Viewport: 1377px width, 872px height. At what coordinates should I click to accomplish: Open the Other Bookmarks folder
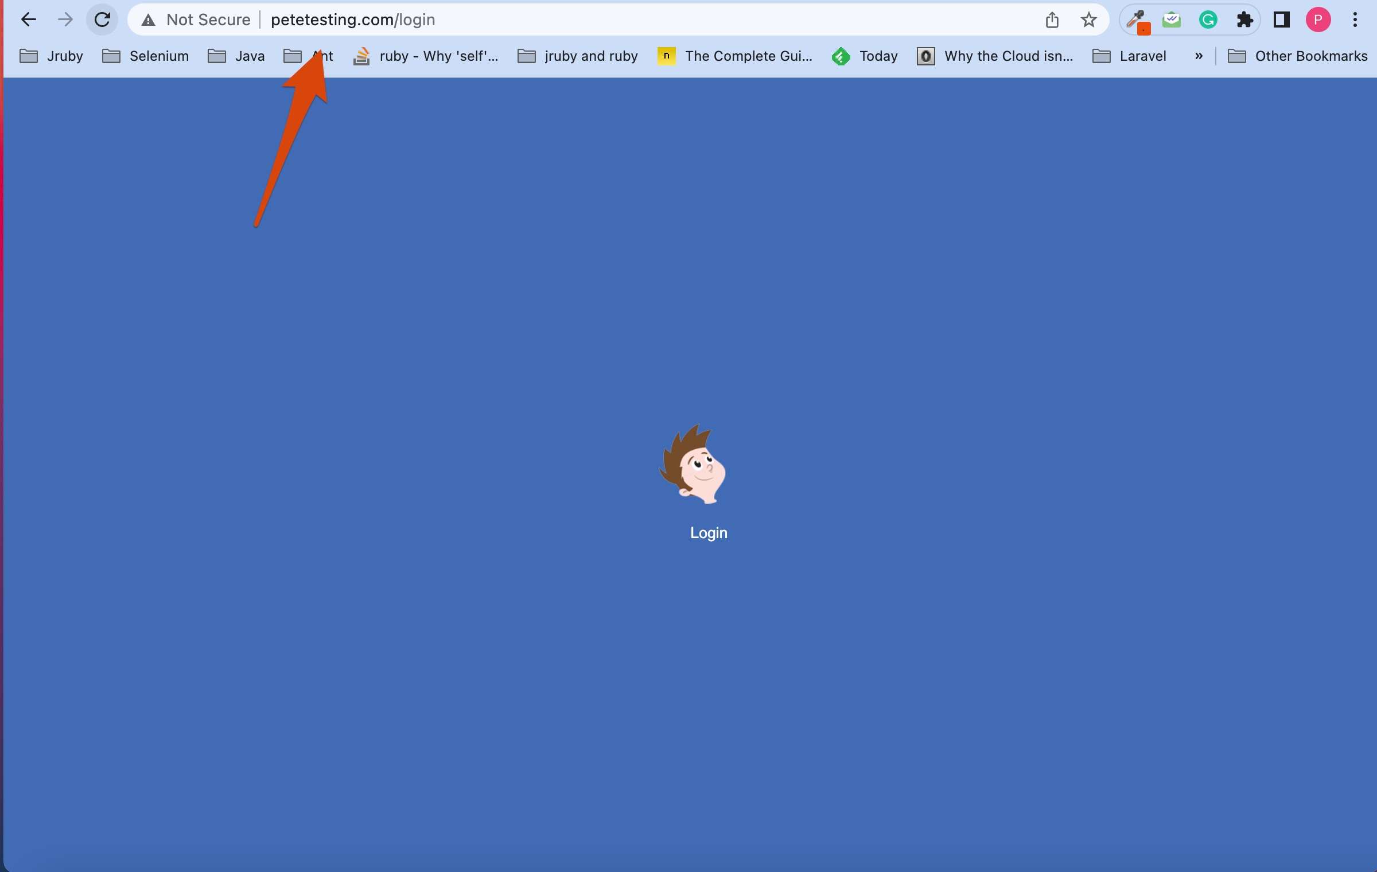1297,56
